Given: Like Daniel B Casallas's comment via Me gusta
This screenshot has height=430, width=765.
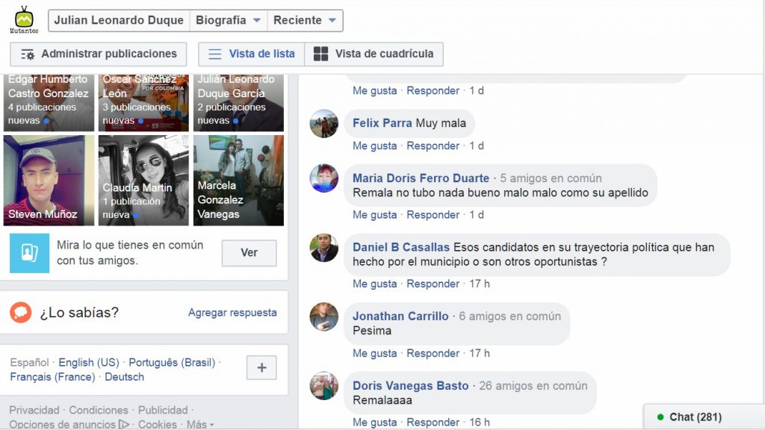Looking at the screenshot, I should (x=375, y=284).
